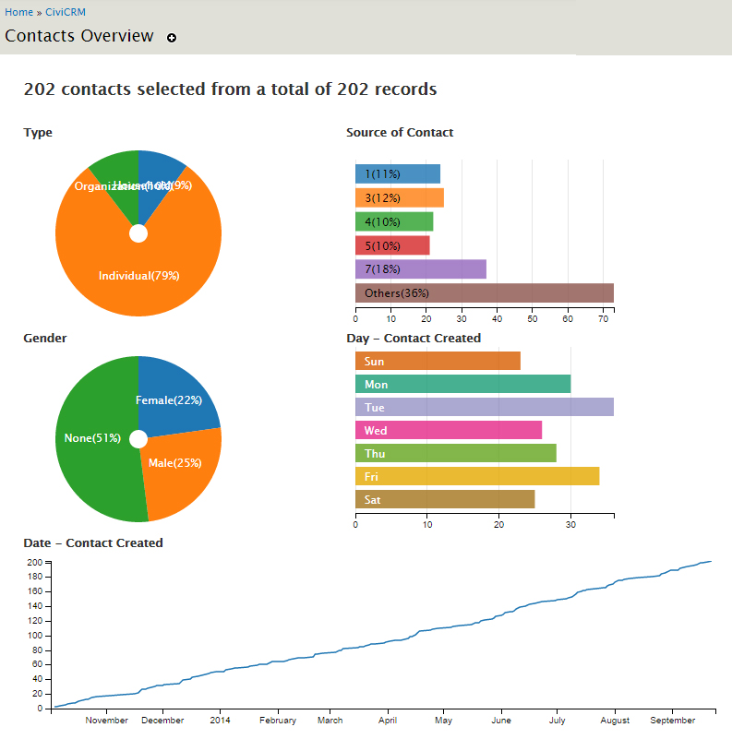Select the orange 3(12%) source bar
The height and width of the screenshot is (751, 732).
(x=399, y=197)
